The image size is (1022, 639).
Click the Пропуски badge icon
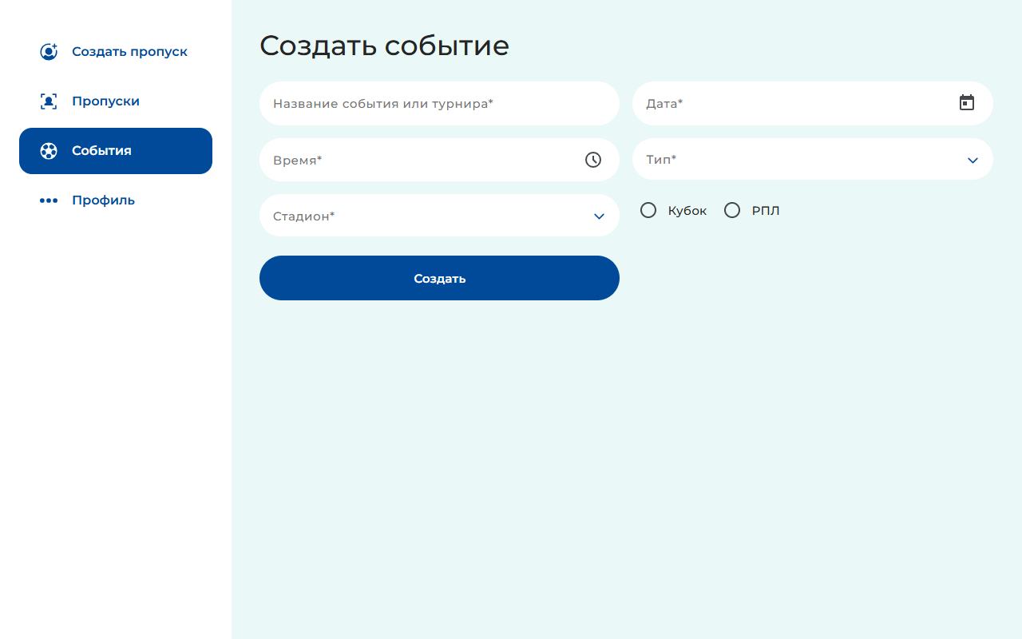pyautogui.click(x=49, y=101)
